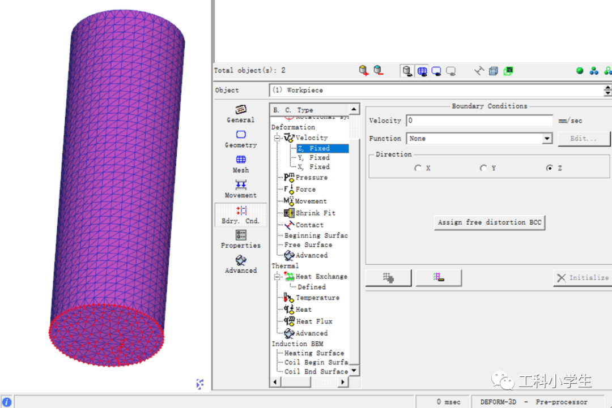This screenshot has height=408, width=612.
Task: Click down arrow of B.C. Type list scrollbar
Action: (x=354, y=370)
